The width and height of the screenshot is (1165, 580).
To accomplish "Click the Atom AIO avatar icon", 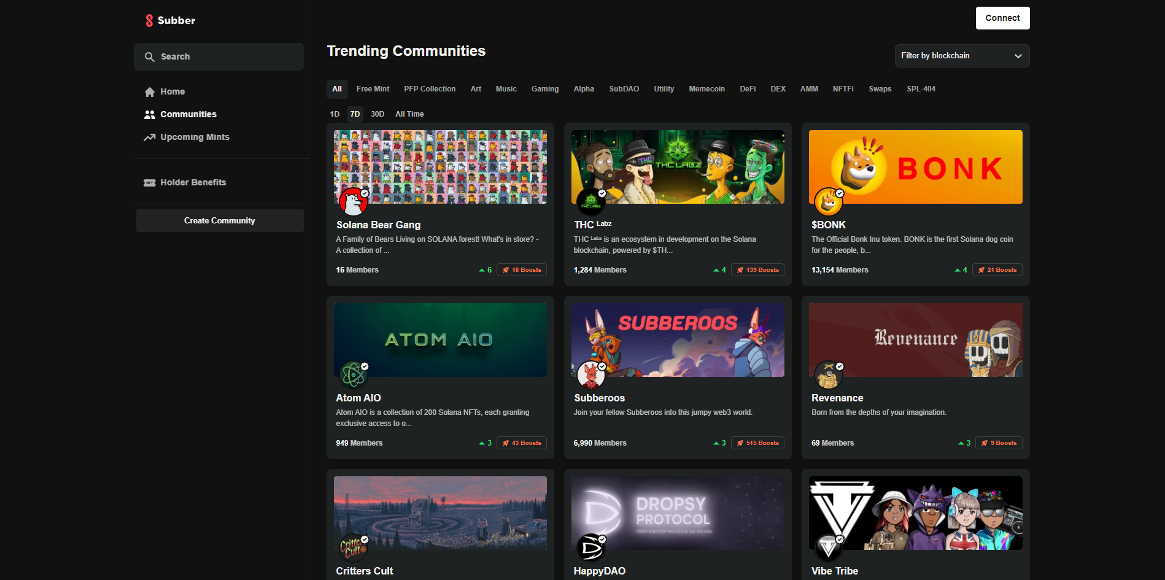I will (x=353, y=375).
